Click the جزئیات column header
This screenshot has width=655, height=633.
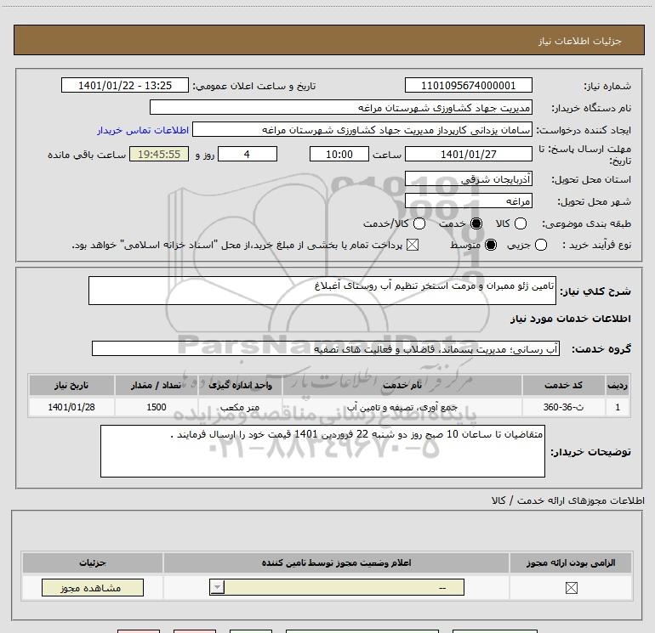93,562
